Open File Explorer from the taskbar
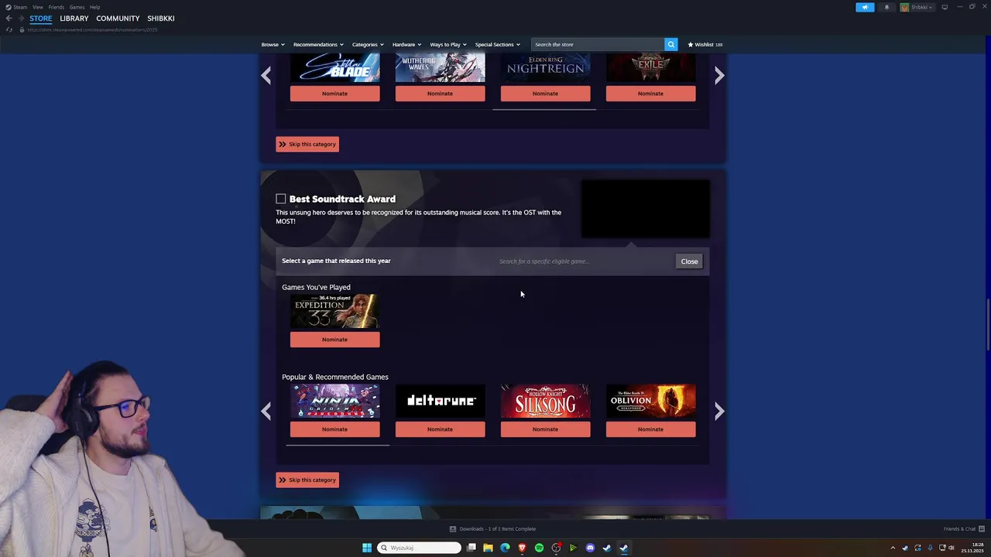Screen dimensions: 991x557 tap(488, 548)
